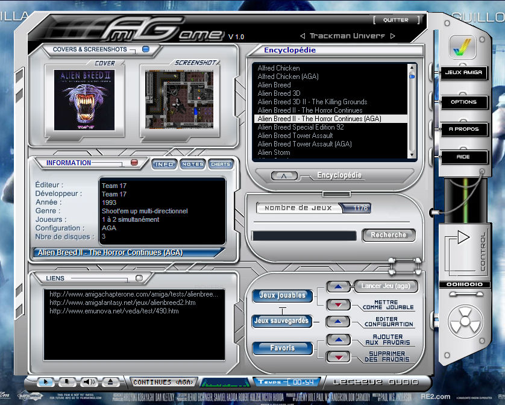Image resolution: width=505 pixels, height=405 pixels.
Task: Open the Info tab
Action: pyautogui.click(x=164, y=165)
